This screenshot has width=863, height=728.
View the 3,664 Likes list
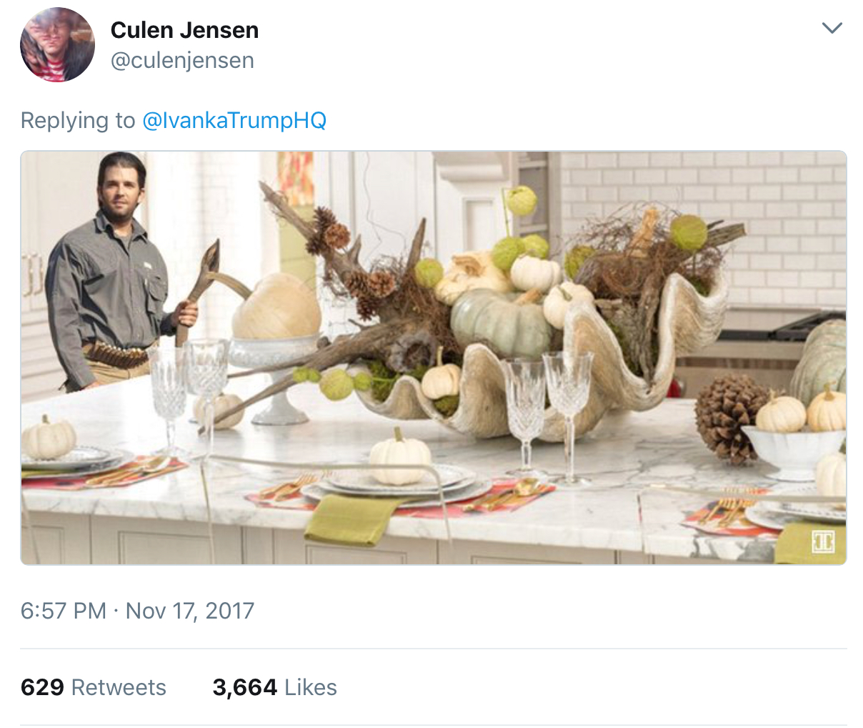(274, 687)
